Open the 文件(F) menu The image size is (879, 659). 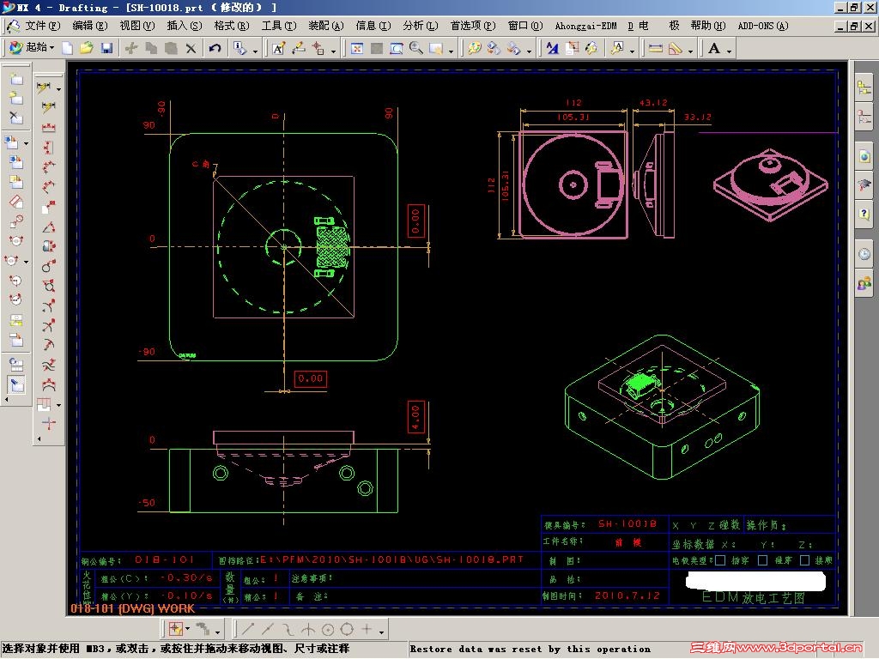(x=43, y=26)
